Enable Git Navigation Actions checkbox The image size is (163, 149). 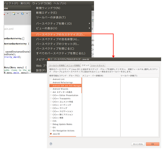point(51,131)
